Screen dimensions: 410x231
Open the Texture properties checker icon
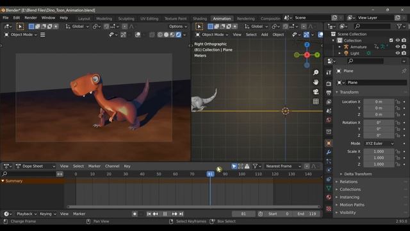coord(329,209)
